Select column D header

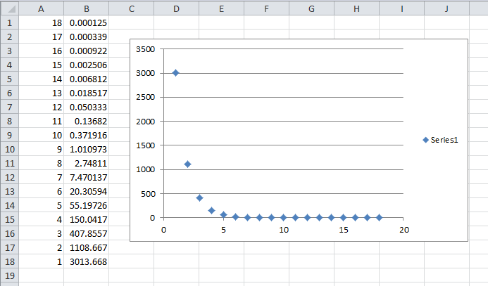click(177, 8)
